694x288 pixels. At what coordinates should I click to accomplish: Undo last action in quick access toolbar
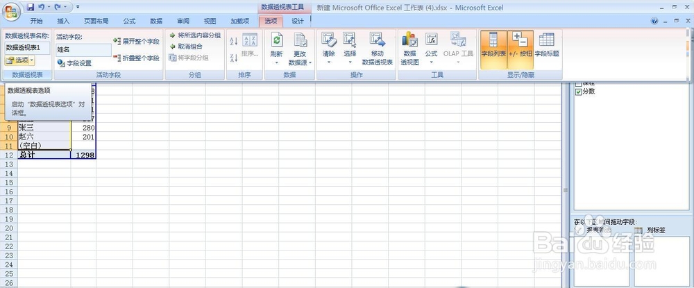point(42,7)
